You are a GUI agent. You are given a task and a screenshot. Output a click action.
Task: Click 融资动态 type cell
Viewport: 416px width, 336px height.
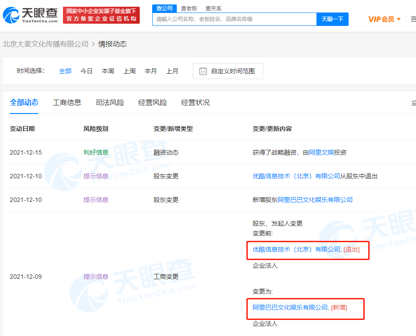coord(166,152)
